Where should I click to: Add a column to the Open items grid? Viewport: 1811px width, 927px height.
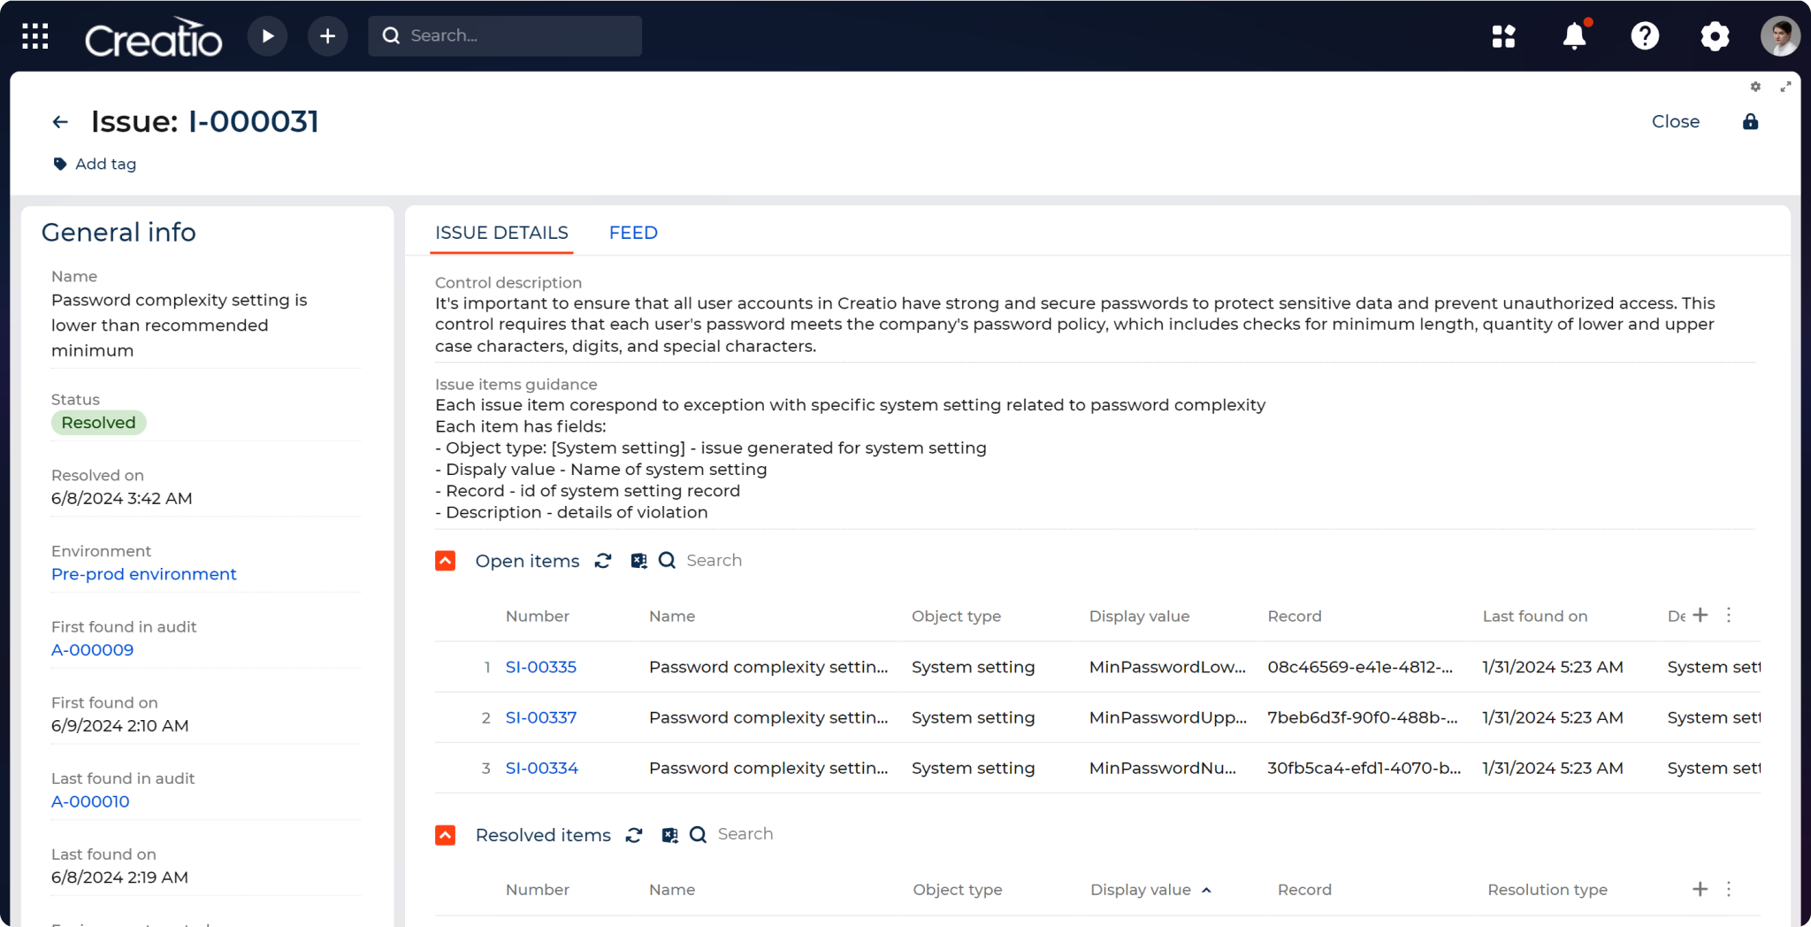coord(1701,615)
